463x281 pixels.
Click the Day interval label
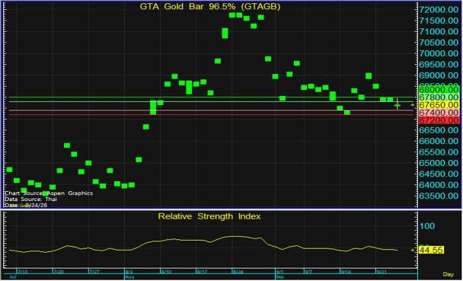[449, 275]
